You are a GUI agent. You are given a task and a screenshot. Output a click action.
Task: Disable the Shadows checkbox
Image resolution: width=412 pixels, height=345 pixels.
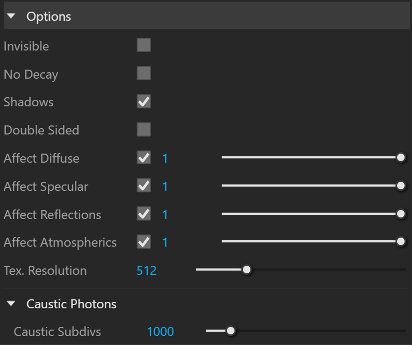point(144,102)
